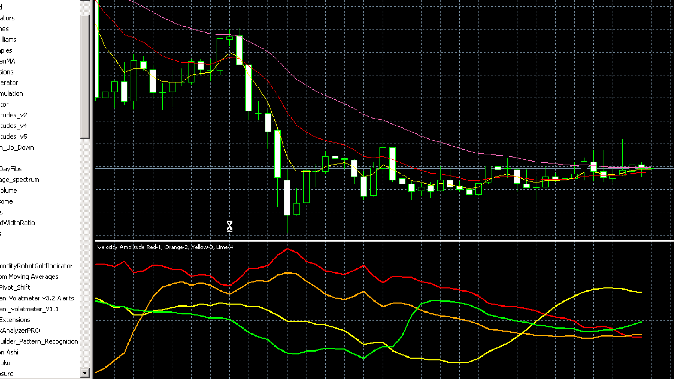Screen dimensions: 674x379
Task: Select the Volatmeter v3.2 Alerts indicator
Action: pos(37,298)
